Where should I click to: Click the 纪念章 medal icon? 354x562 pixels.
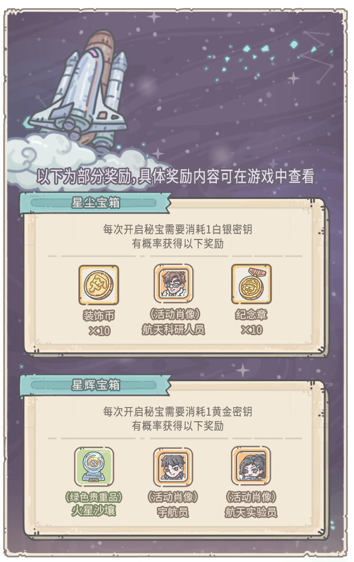[251, 284]
